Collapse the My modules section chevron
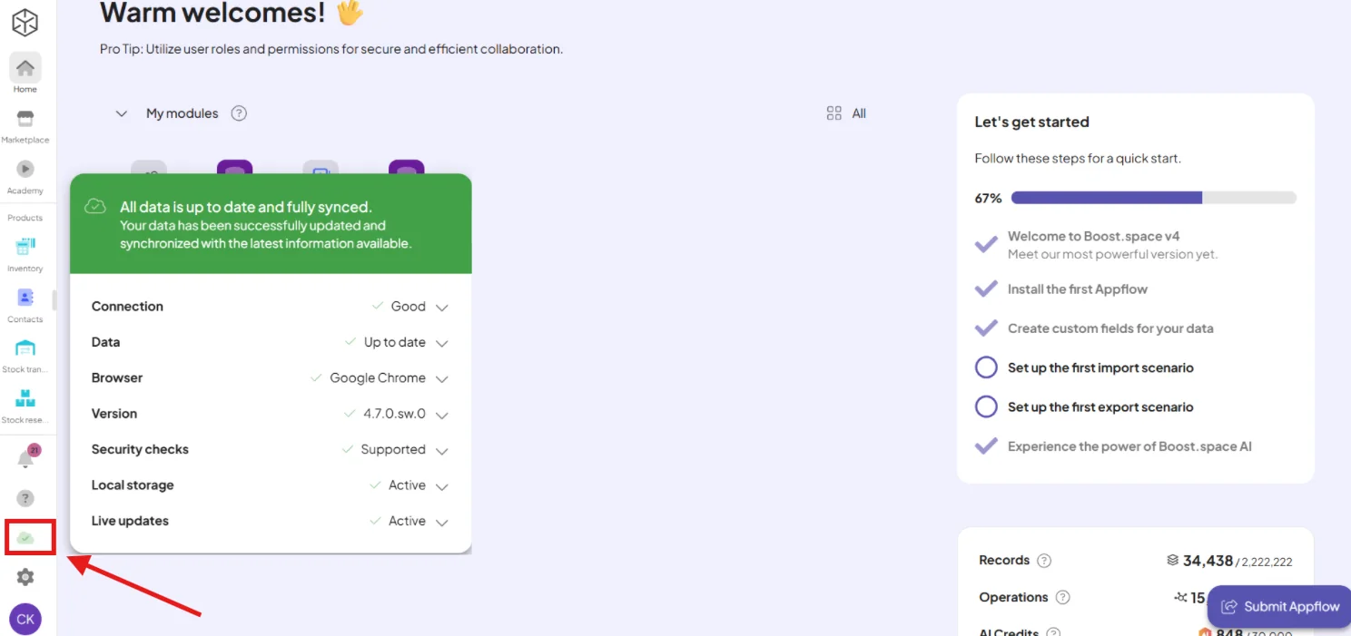 [121, 114]
